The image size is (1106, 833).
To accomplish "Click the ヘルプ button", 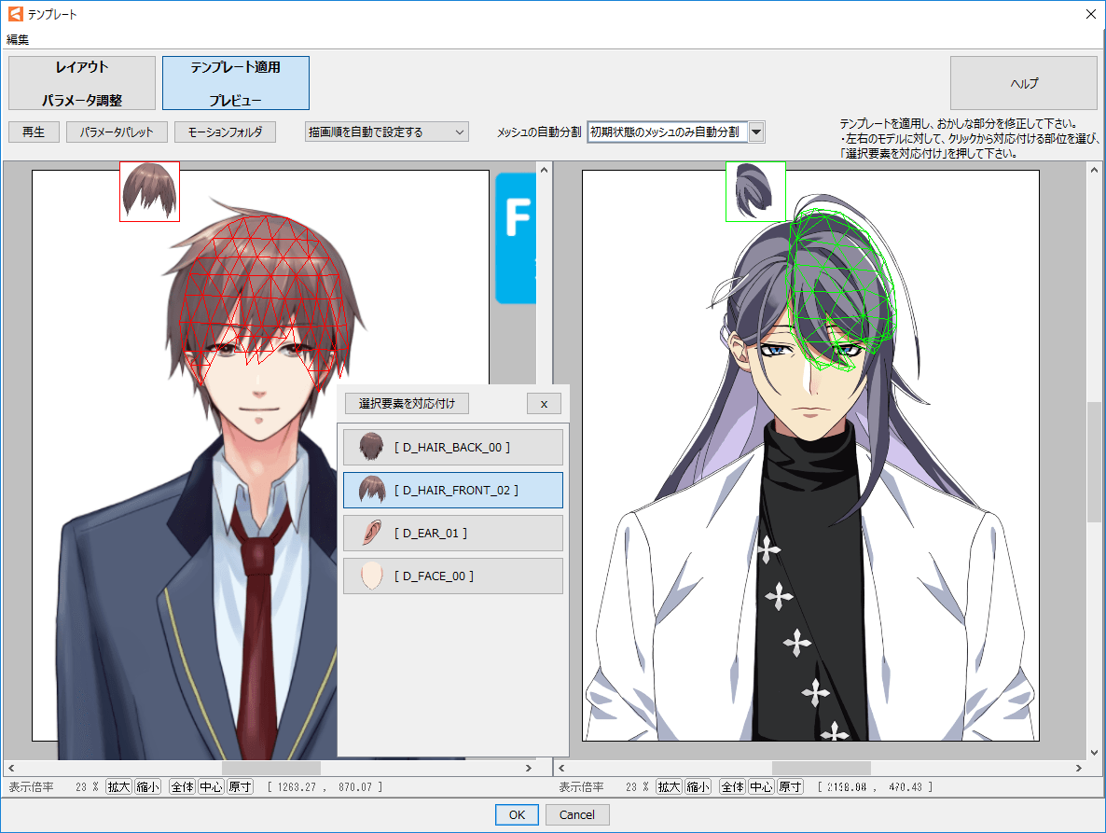I will pos(1023,83).
